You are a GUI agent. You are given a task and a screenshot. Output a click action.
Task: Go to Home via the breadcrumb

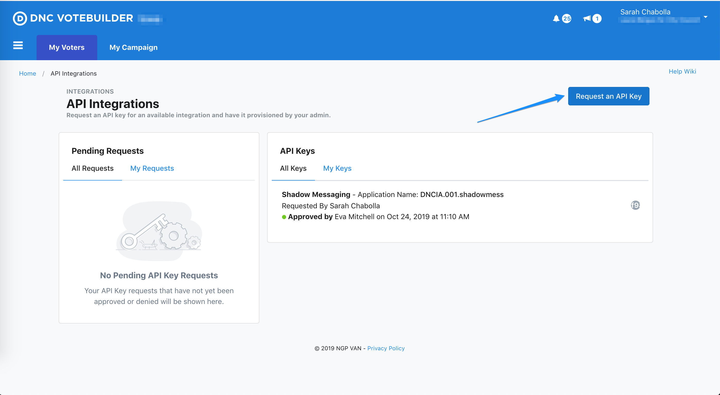click(27, 74)
